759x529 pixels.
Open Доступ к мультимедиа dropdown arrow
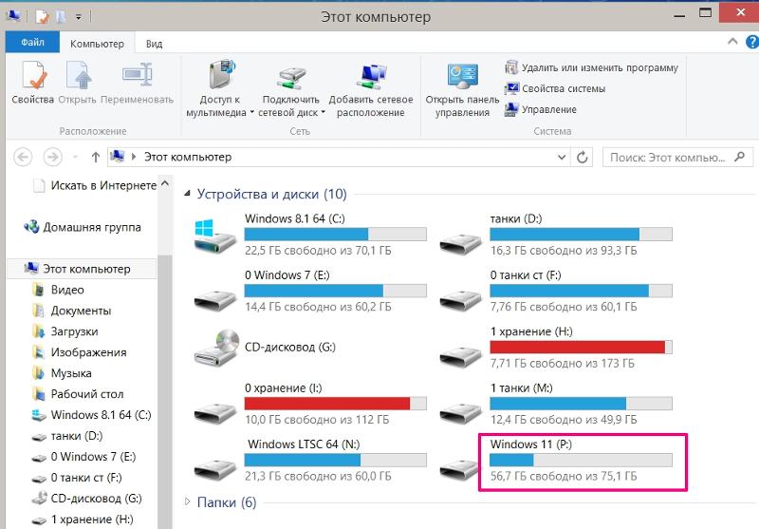tap(252, 112)
